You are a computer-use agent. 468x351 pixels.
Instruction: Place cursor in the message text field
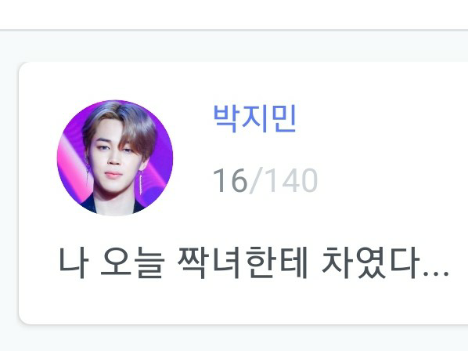click(x=254, y=263)
